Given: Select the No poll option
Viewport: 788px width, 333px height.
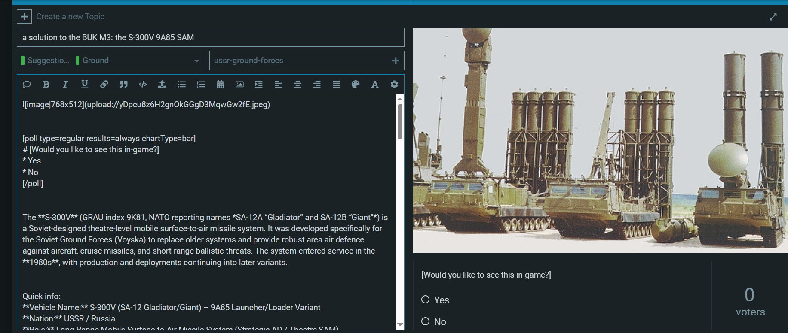Looking at the screenshot, I should click(426, 321).
